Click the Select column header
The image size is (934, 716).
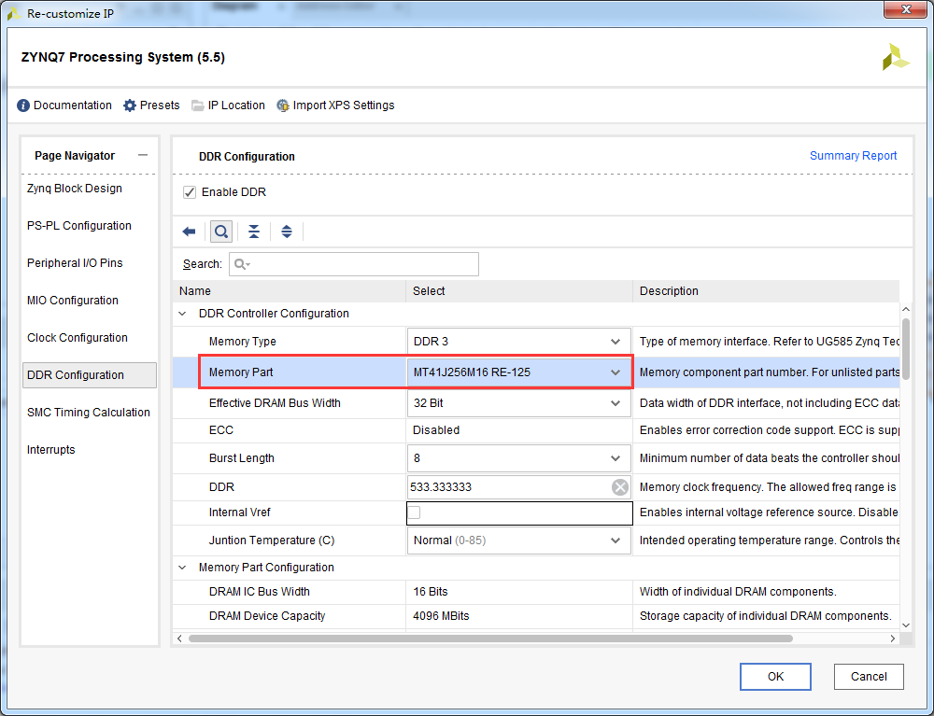(519, 291)
